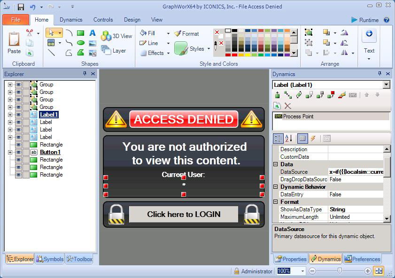
Task: Choose the text label tool
Action: 93,33
